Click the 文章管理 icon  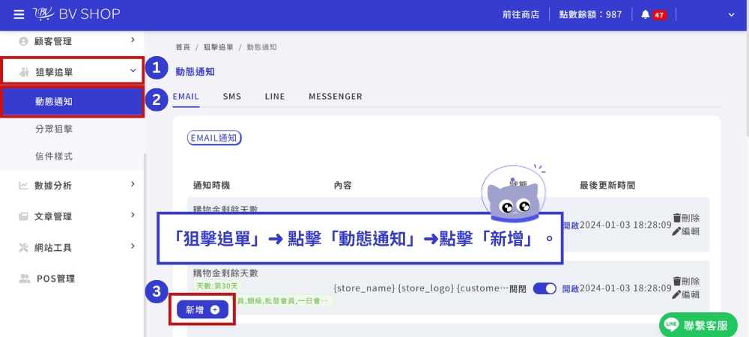point(23,216)
